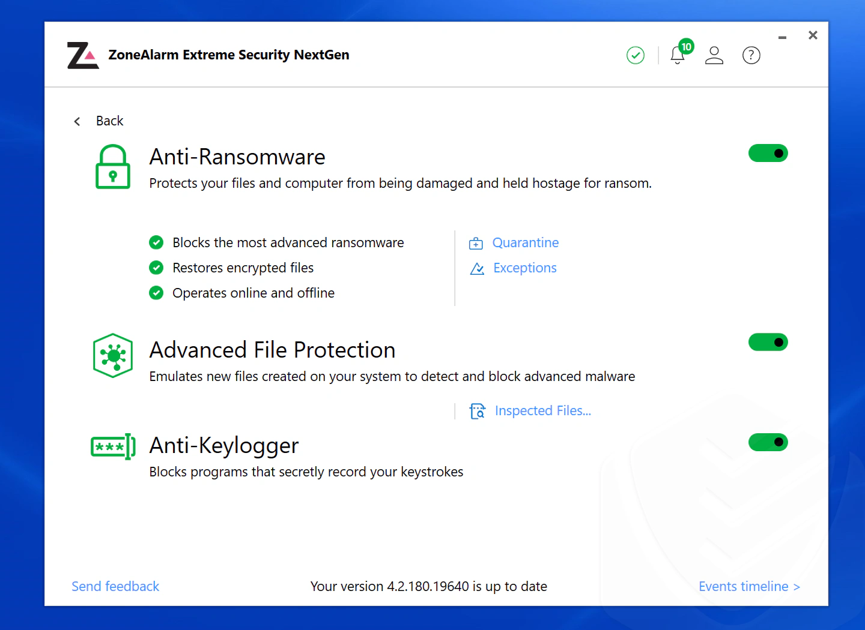Click checkmark beside Blocks the most advanced ransomware

coord(156,242)
